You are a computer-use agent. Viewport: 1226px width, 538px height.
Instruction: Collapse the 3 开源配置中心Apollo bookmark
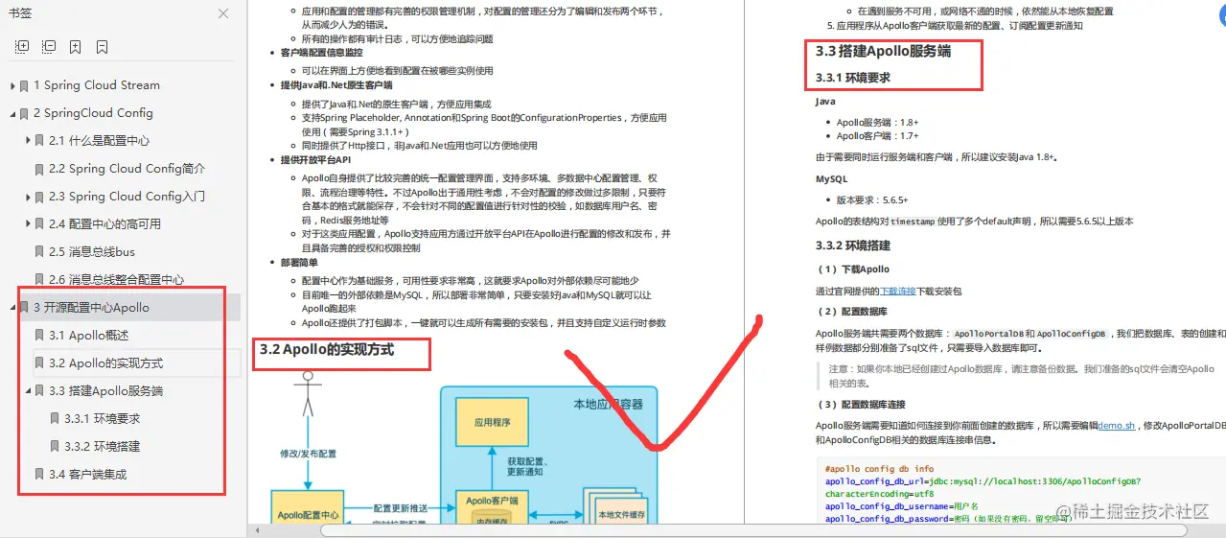coord(12,308)
